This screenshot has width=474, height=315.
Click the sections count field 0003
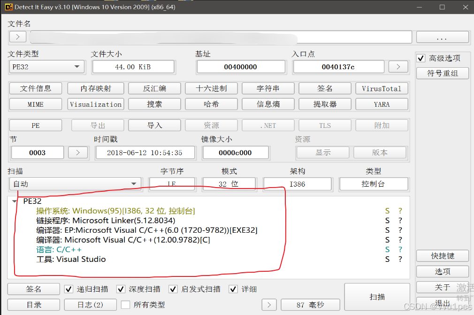[x=38, y=153]
